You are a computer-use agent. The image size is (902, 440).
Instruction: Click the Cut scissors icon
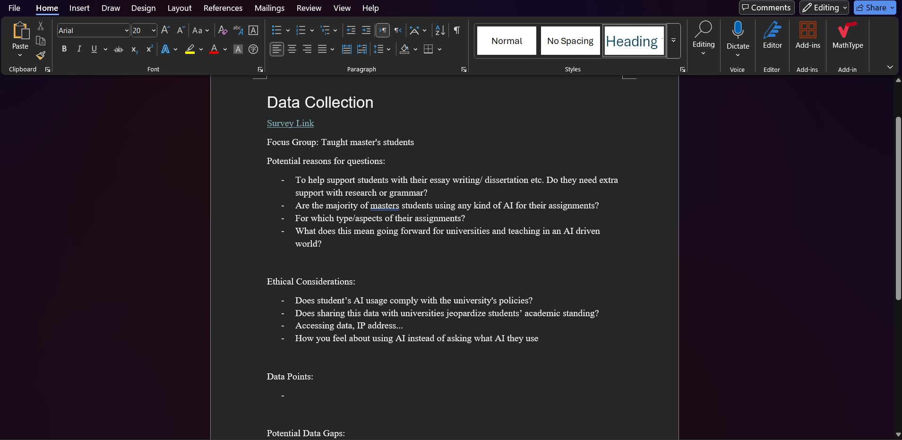point(41,26)
